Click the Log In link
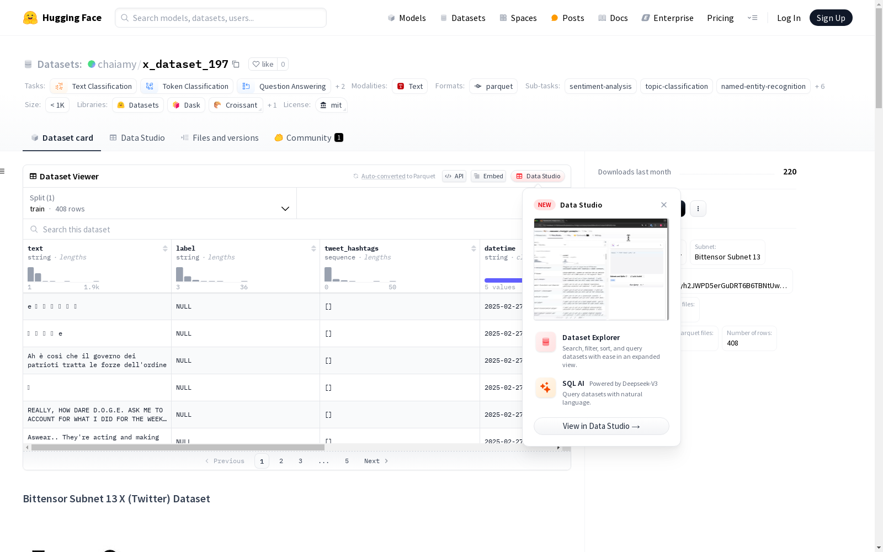Viewport: 883px width, 552px height. (789, 18)
